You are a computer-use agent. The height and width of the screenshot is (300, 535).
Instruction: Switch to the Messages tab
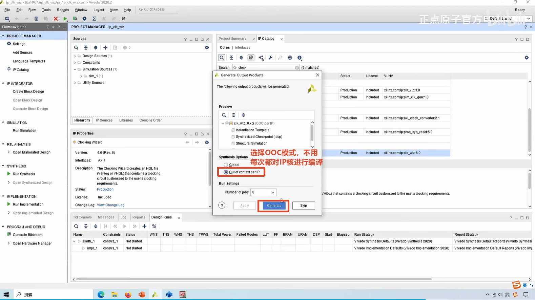(106, 217)
